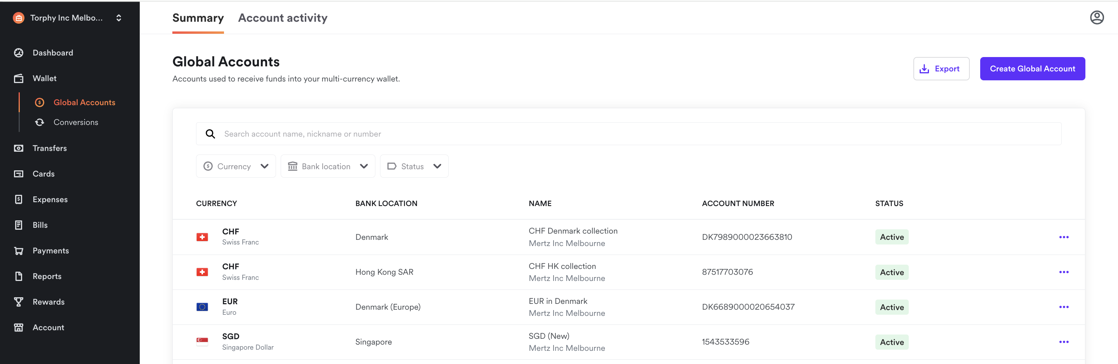Select the Summary tab
The width and height of the screenshot is (1118, 364).
tap(198, 18)
